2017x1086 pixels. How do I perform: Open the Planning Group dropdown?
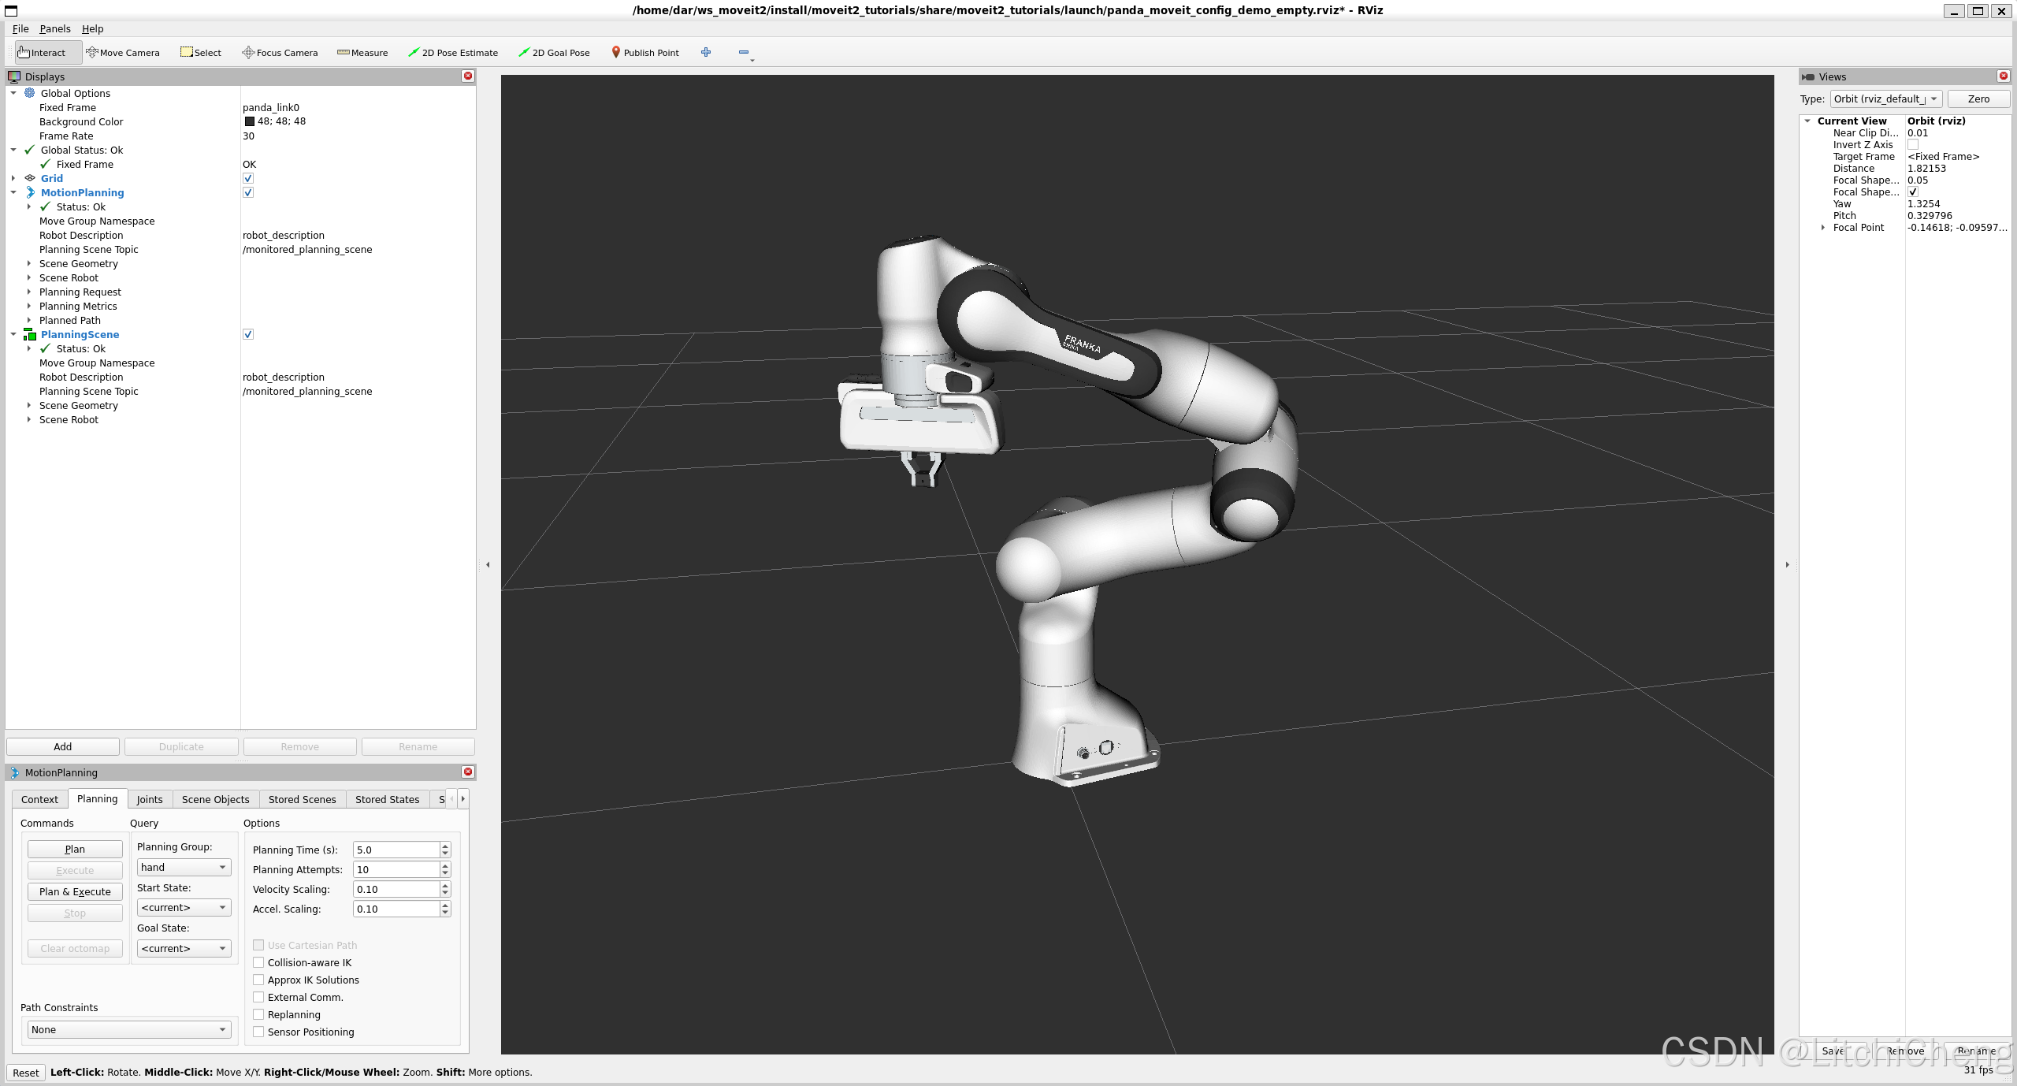coord(184,867)
